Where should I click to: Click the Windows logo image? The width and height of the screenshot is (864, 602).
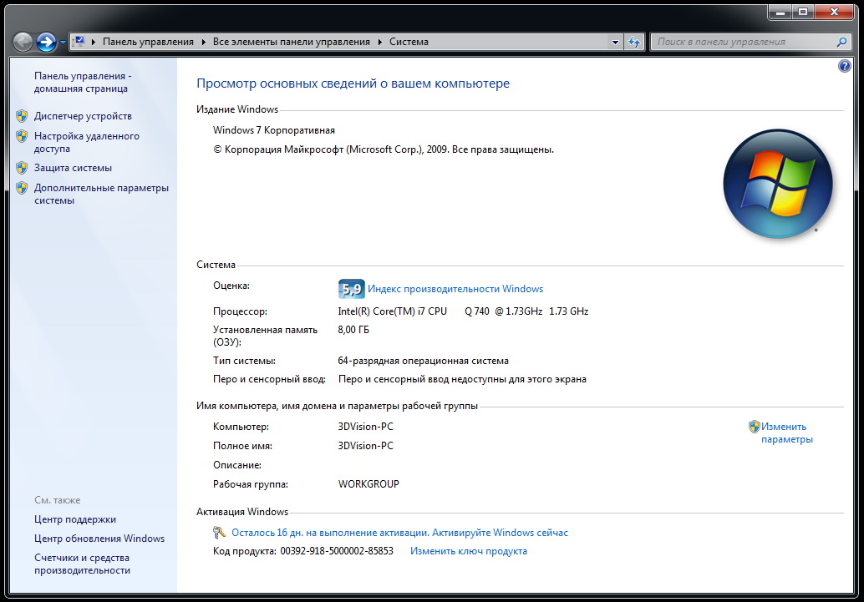coord(777,184)
